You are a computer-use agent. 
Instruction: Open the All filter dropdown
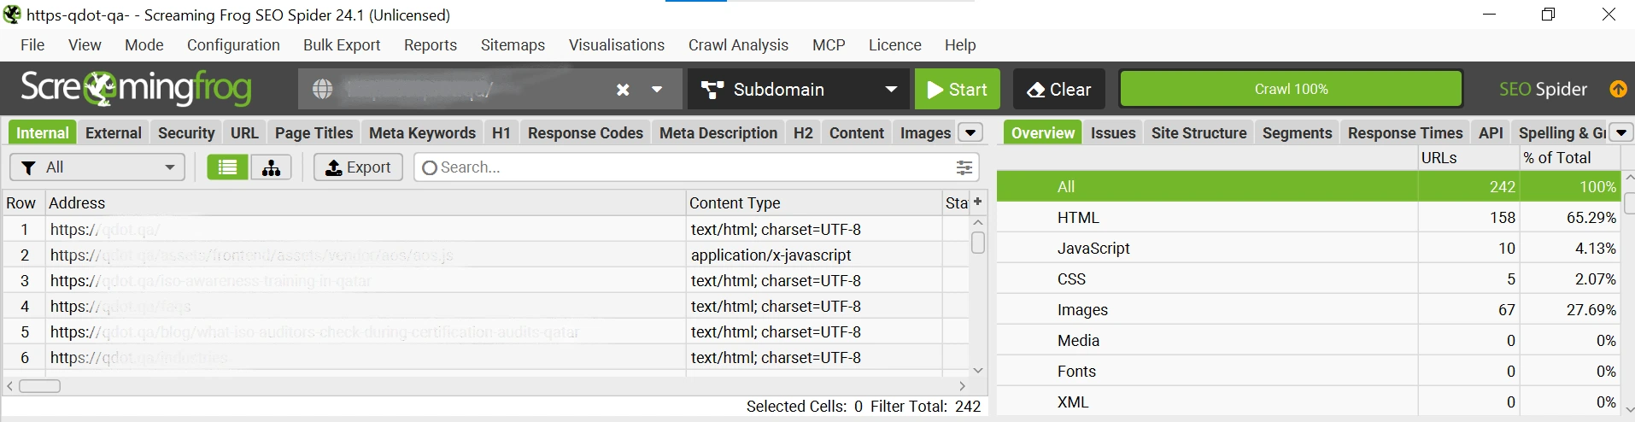tap(97, 167)
